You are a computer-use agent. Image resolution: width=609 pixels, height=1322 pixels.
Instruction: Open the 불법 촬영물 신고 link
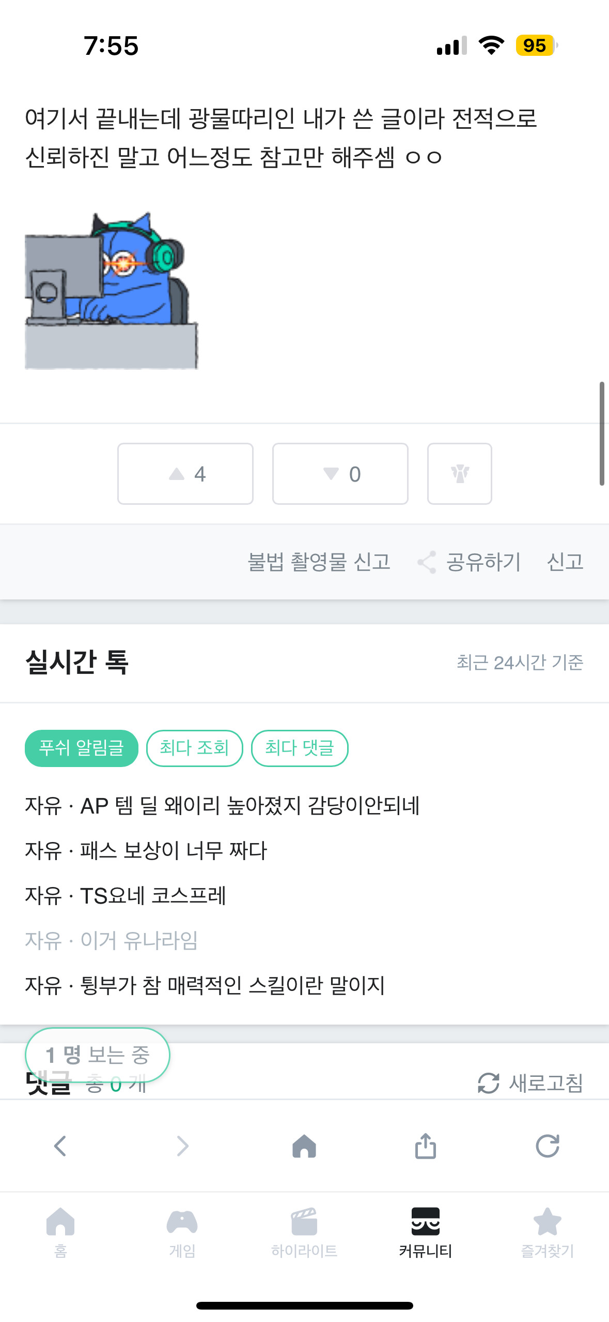(319, 562)
